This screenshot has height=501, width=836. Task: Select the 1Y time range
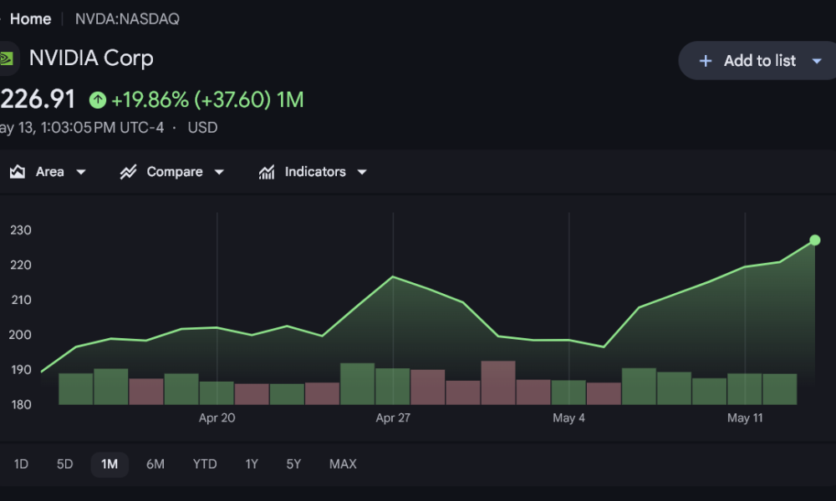point(252,464)
